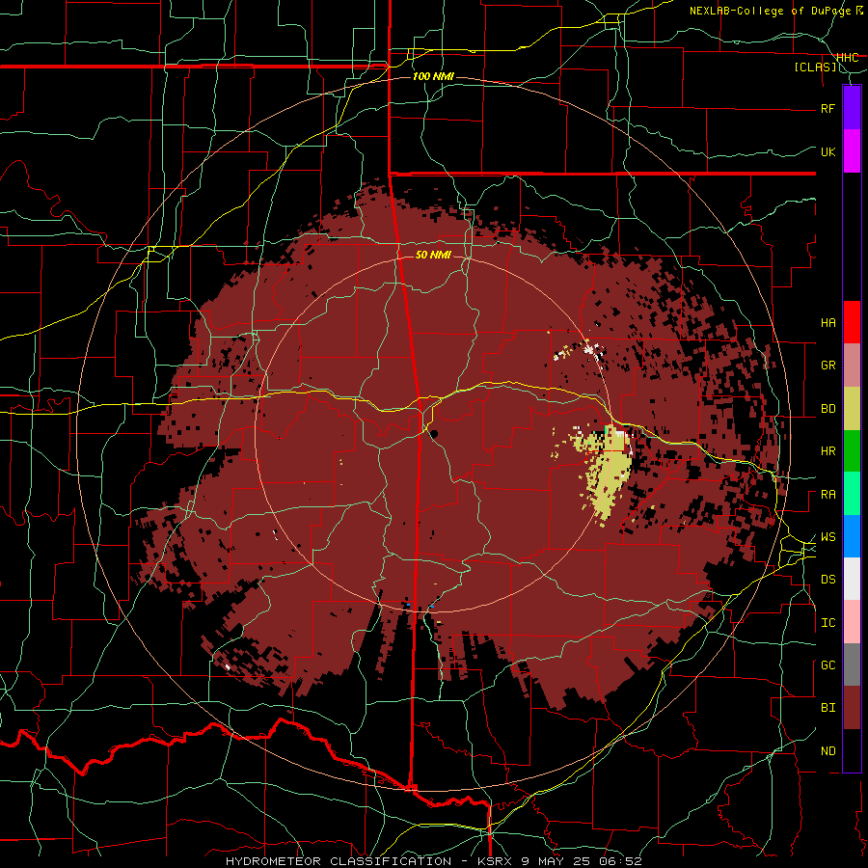Click the DS legend label
Screen dimensions: 868x868
coord(827,580)
